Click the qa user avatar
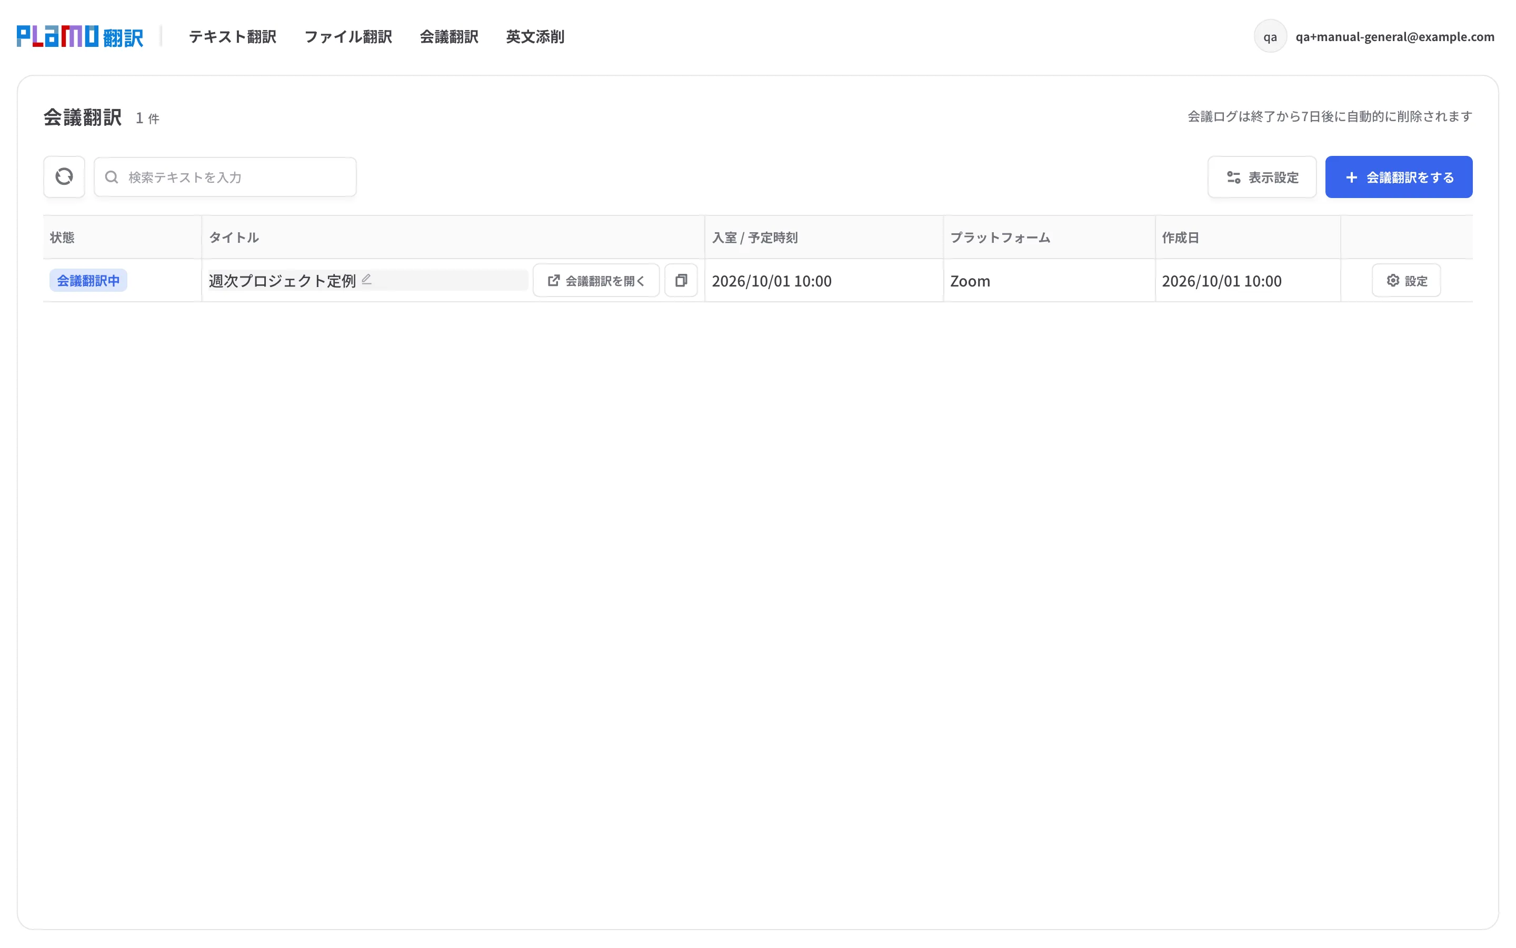The height and width of the screenshot is (948, 1516). point(1270,36)
